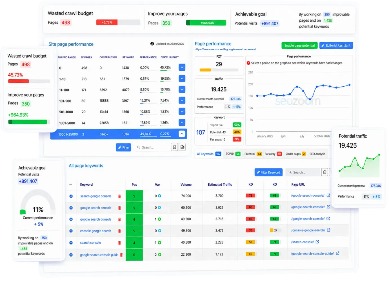Export site page performance with file icon
Image resolution: width=389 pixels, height=281 pixels.
click(182, 147)
